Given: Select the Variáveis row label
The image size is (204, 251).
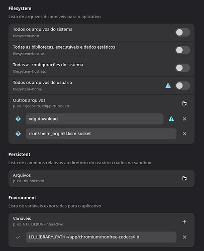Looking at the screenshot, I should [x=22, y=218].
